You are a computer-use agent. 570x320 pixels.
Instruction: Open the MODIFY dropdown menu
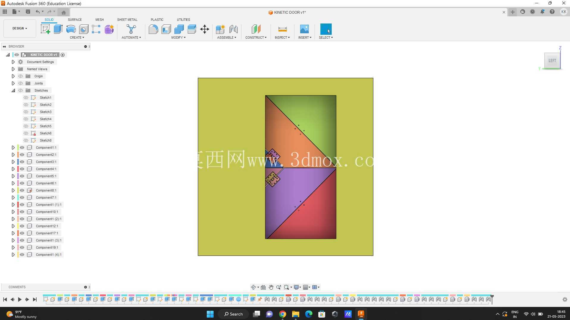(178, 37)
